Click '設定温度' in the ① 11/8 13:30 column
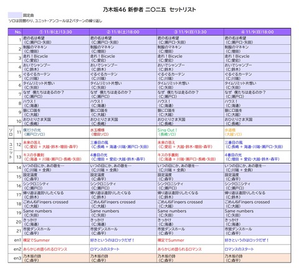The image size is (299, 268). pyautogui.click(x=30, y=175)
